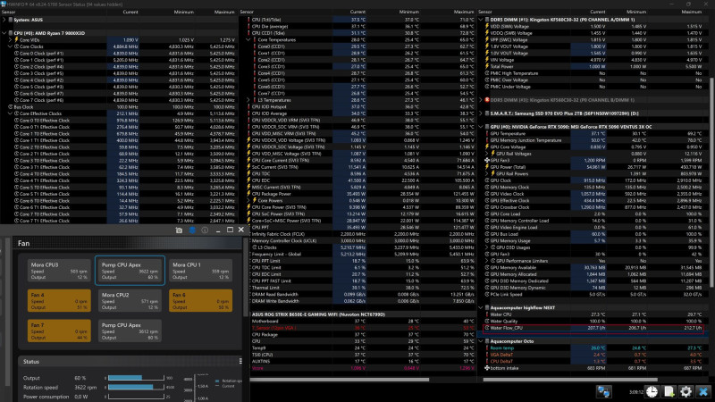The width and height of the screenshot is (715, 402).
Task: Collapse the DDR5 DIMM #1 Kingston section
Action: 481,20
